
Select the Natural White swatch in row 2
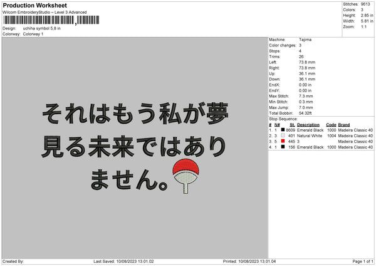[x=283, y=136]
